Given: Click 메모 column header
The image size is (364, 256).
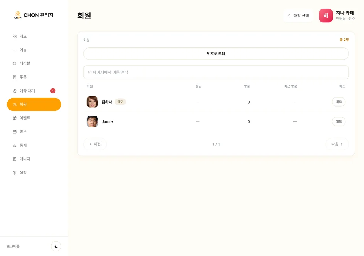Looking at the screenshot, I should click(342, 86).
